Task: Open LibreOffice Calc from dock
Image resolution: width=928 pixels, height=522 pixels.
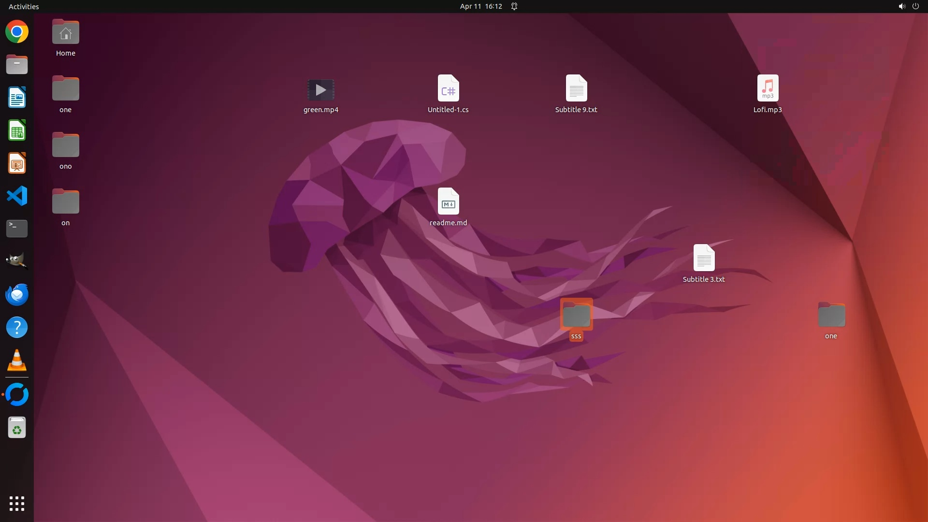Action: [x=17, y=130]
